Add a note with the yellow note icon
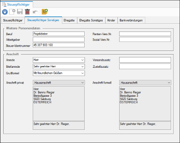This screenshot has height=143, width=180. [x=45, y=12]
